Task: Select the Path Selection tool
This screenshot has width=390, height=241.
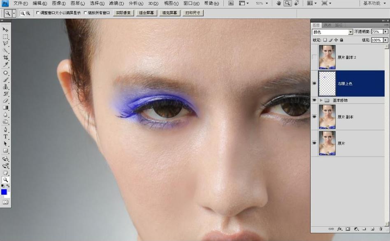Action: [x=5, y=144]
